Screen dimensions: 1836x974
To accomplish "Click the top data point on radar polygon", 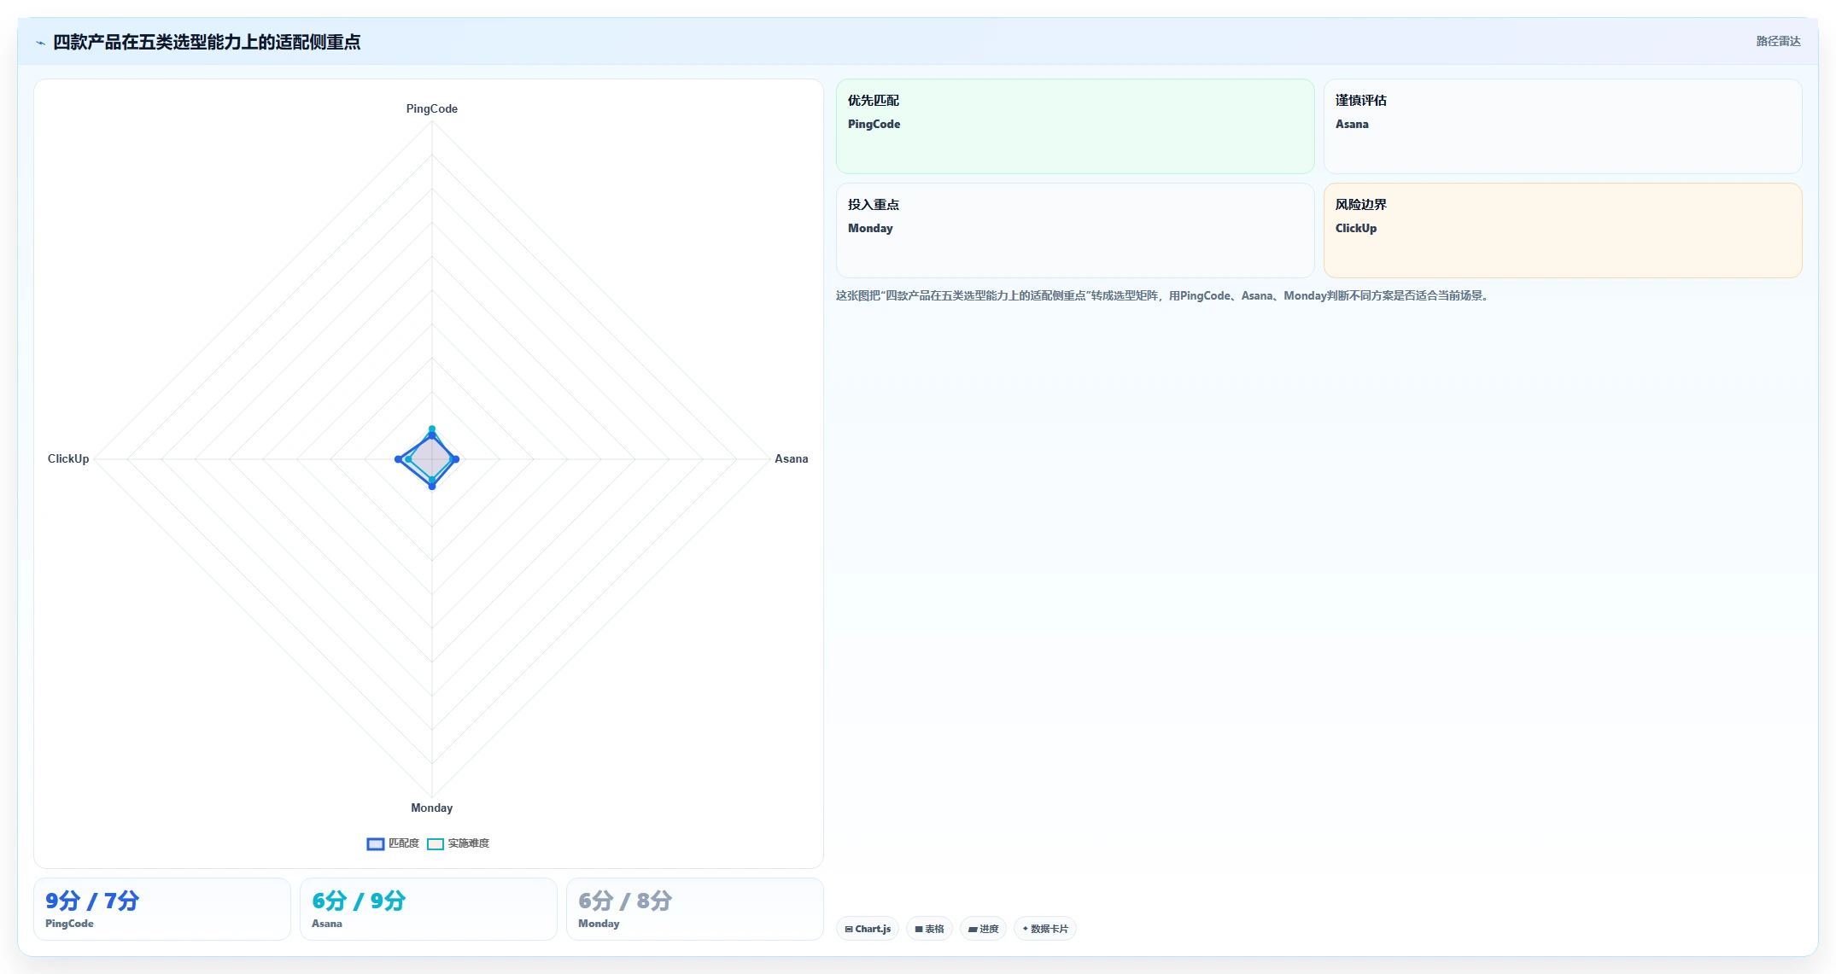I will tap(432, 429).
